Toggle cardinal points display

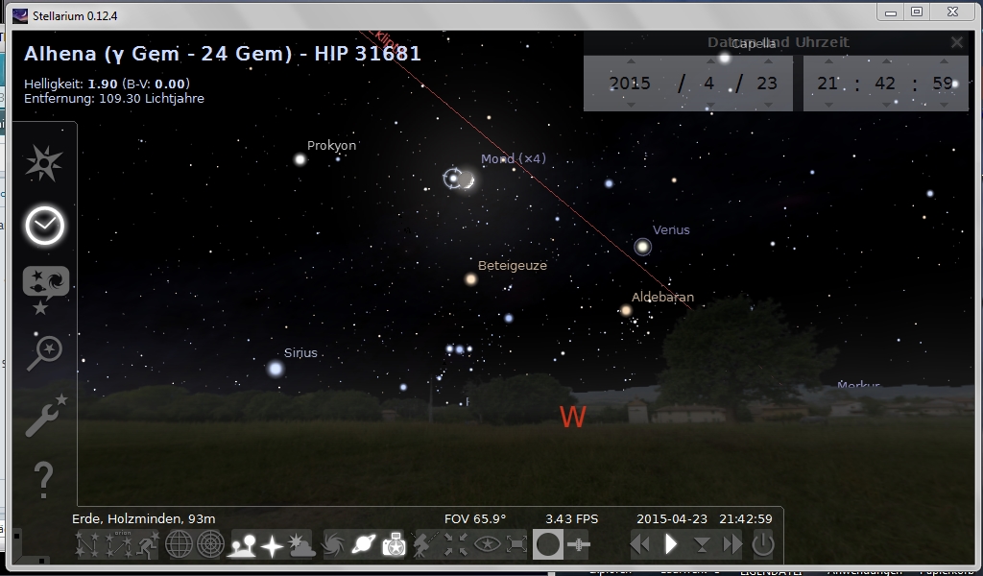point(272,545)
